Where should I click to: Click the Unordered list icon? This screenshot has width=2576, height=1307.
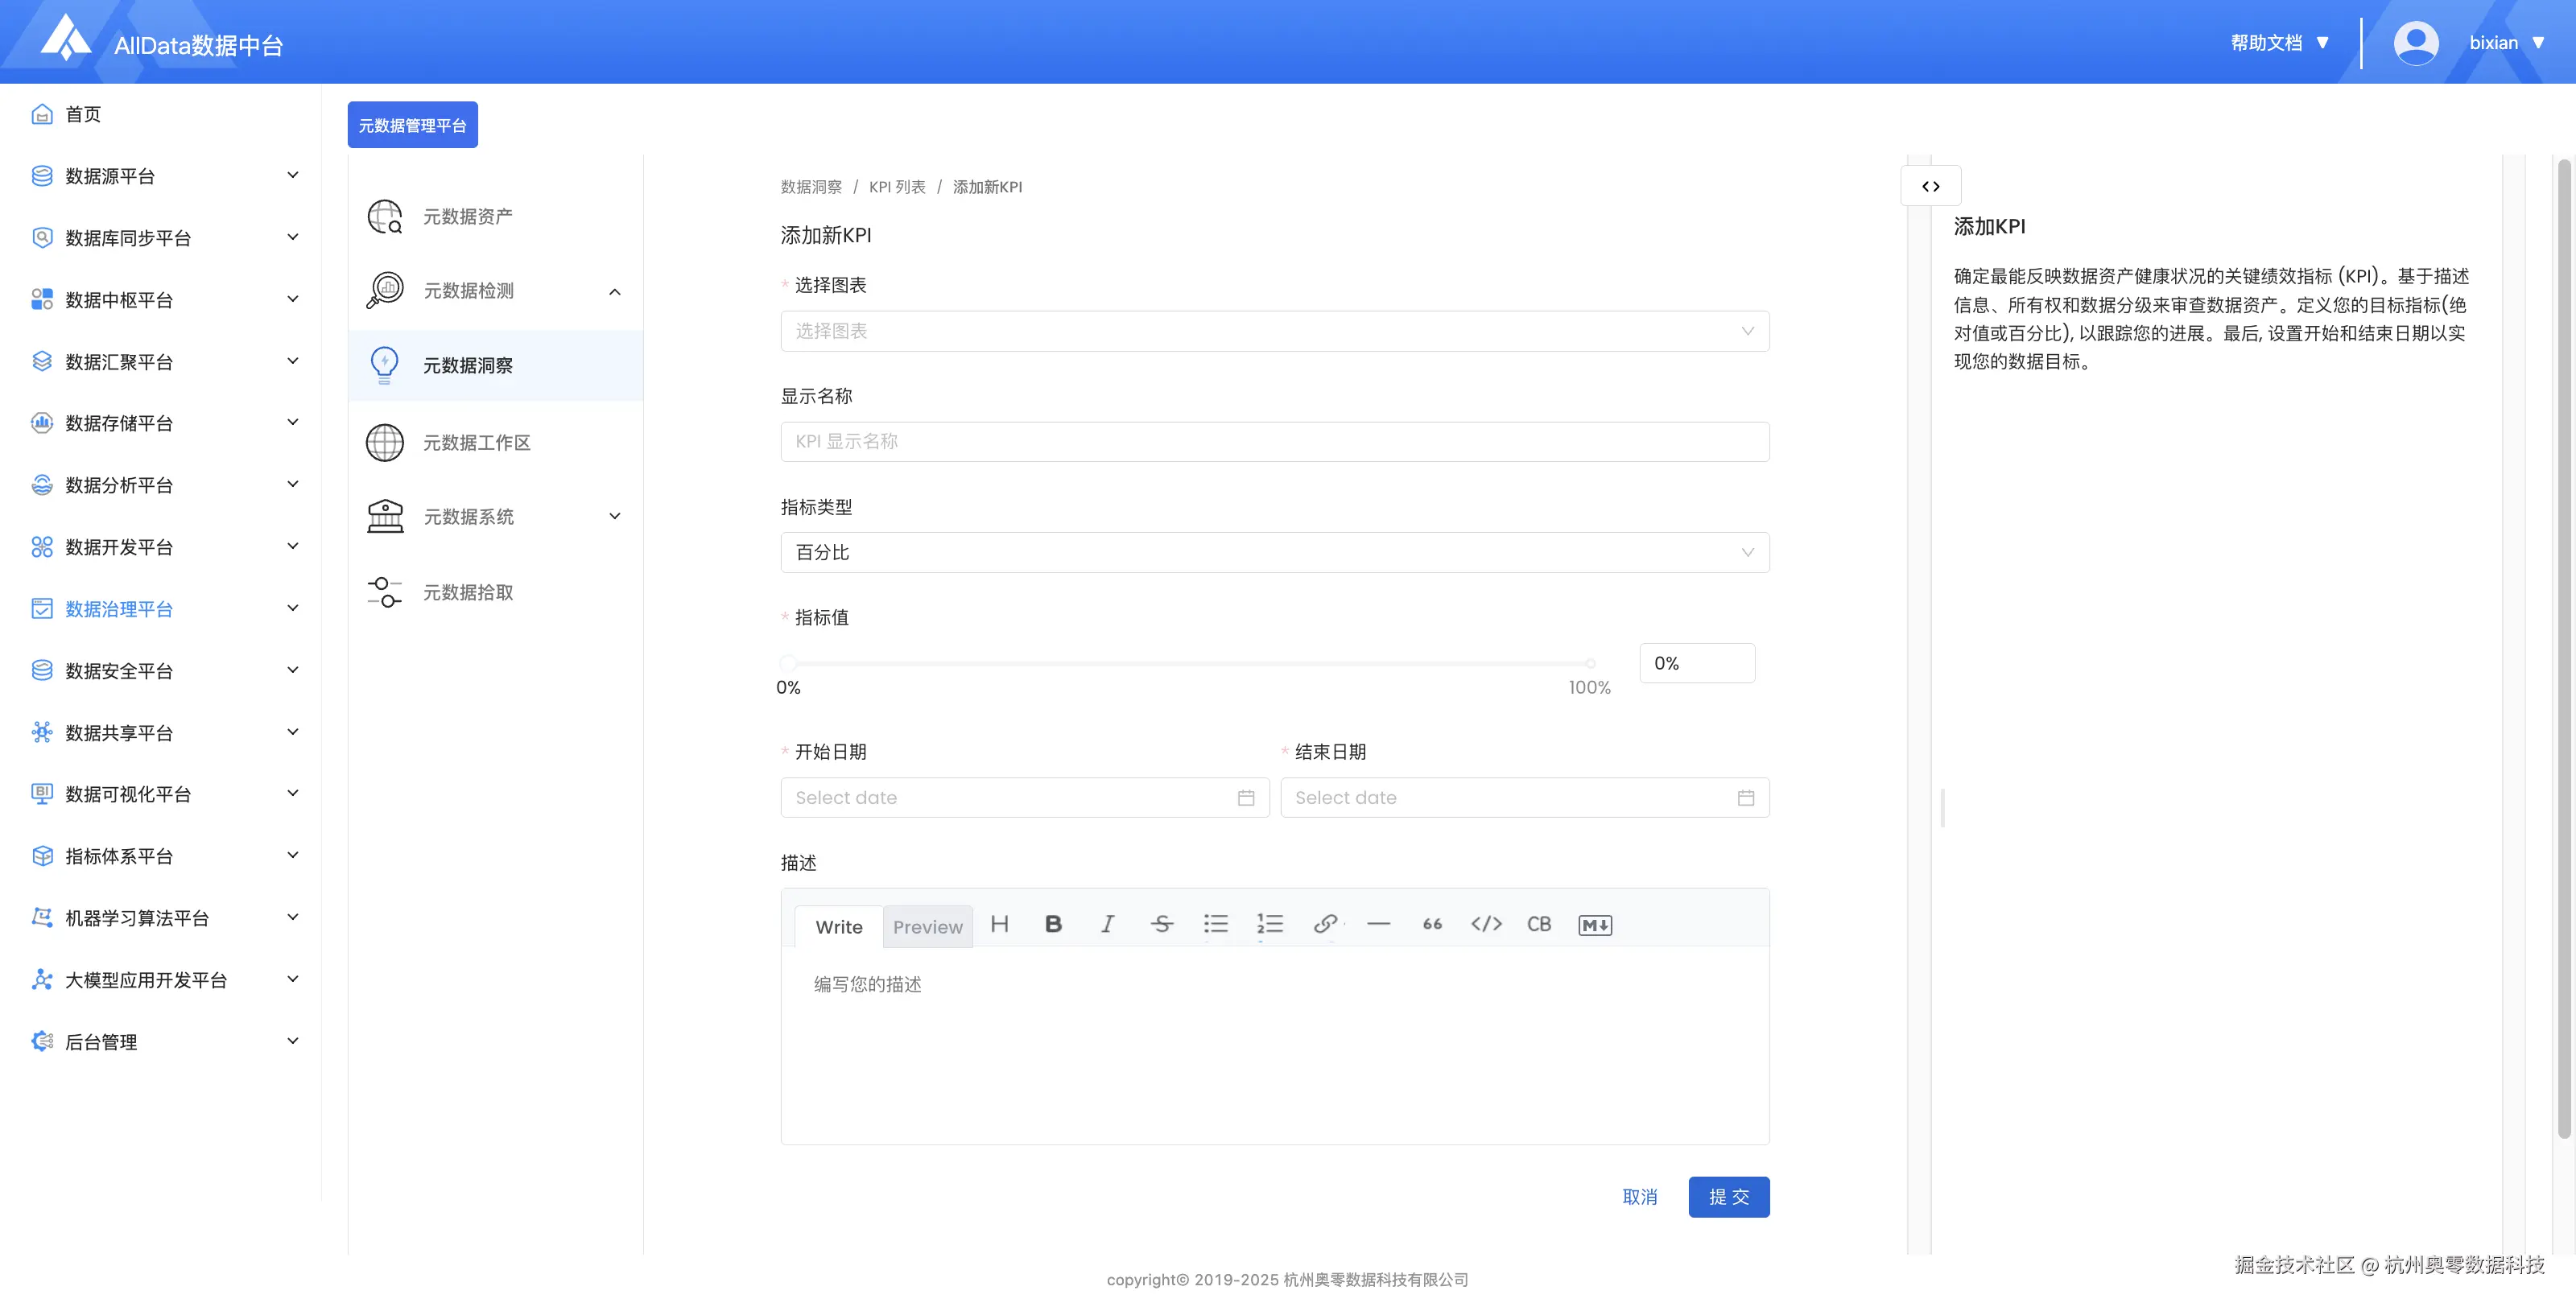click(1215, 924)
